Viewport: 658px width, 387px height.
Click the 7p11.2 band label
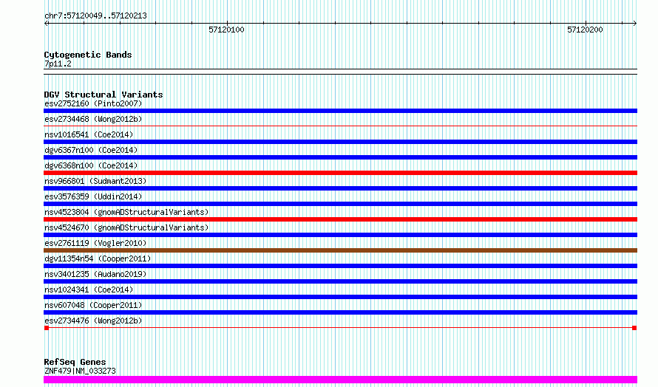[x=58, y=64]
